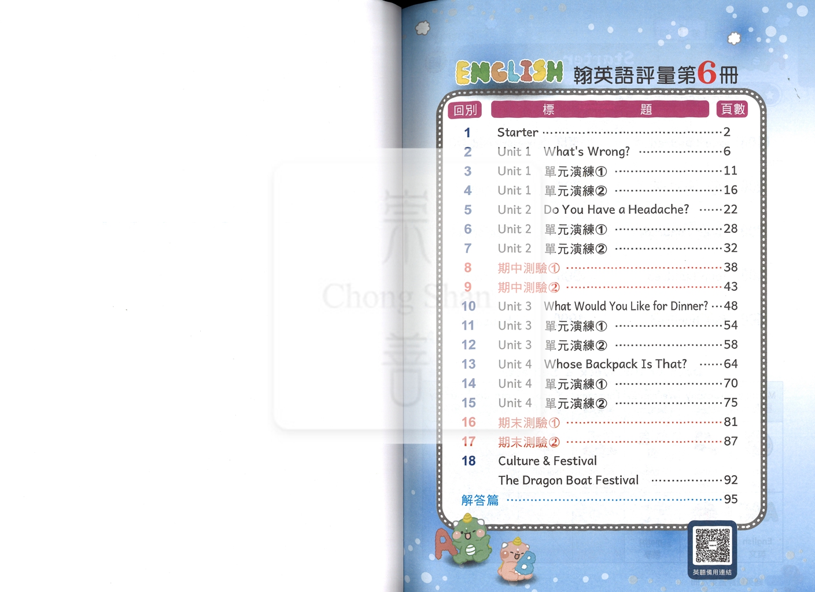Image resolution: width=815 pixels, height=592 pixels.
Task: Click Unit 1 單元演練① on page 11
Action: pyautogui.click(x=599, y=171)
